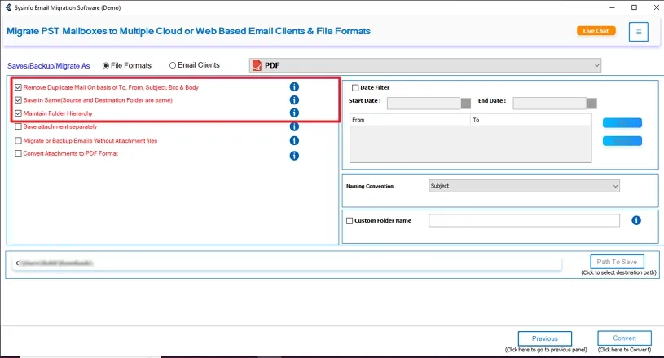Screen dimensions: 664x358
Task: Enable Save attachment separately checkbox
Action: [x=19, y=126]
